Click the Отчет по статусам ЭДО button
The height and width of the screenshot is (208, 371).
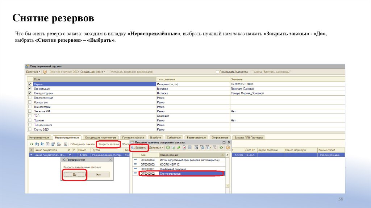pos(64,72)
